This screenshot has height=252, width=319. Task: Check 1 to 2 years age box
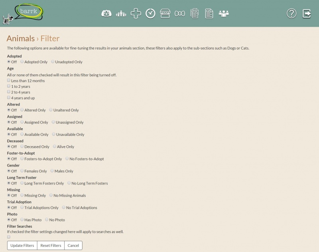9,86
